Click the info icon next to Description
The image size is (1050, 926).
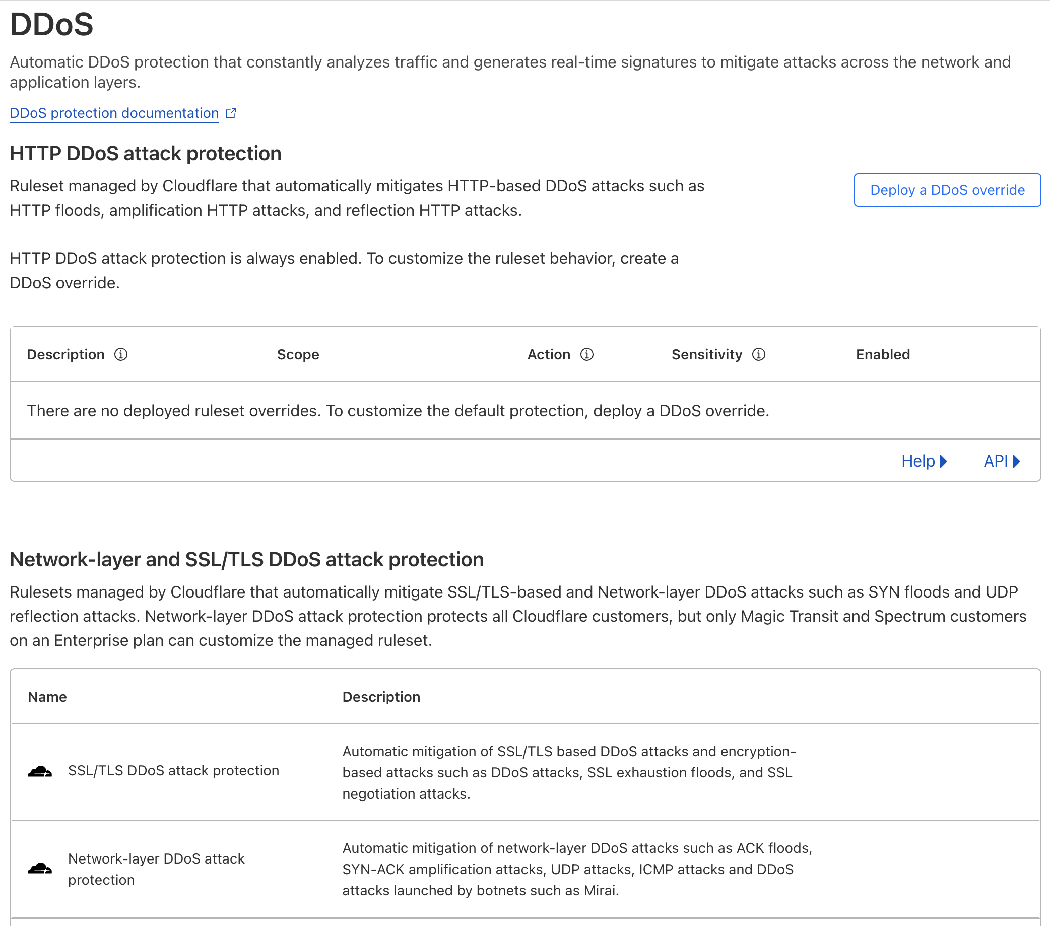pos(121,354)
